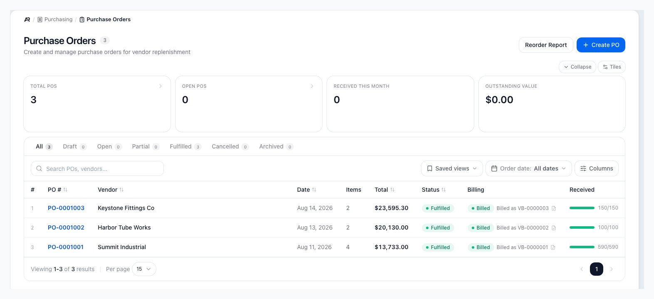Viewport: 654px width, 299px height.
Task: Open the Purchasing breadcrumb link
Action: [55, 20]
